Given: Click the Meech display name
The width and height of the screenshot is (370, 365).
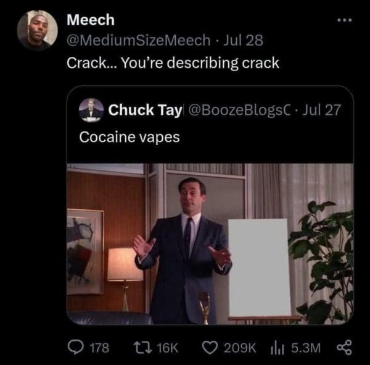Looking at the screenshot, I should pos(90,20).
